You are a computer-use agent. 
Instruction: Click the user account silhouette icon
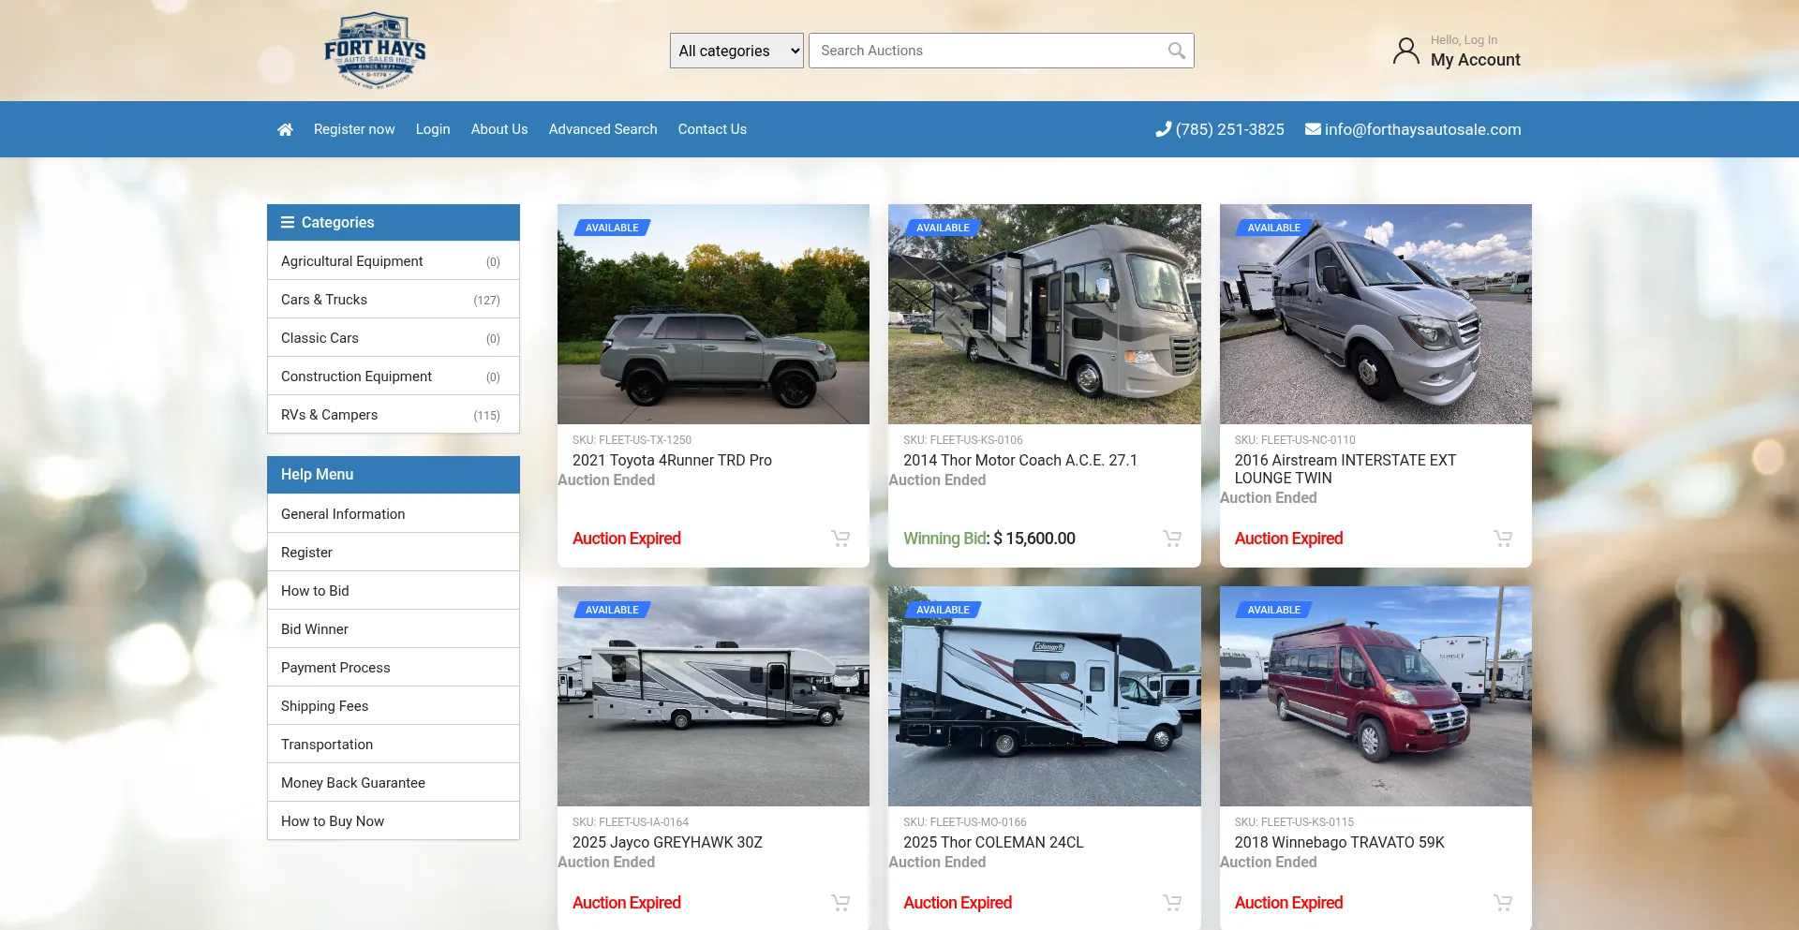1405,51
